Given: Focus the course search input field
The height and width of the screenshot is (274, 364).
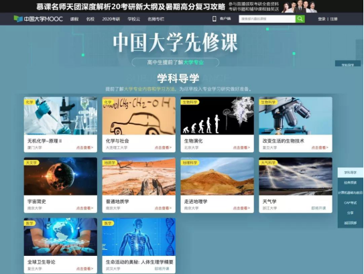Looking at the screenshot, I should pos(267,19).
